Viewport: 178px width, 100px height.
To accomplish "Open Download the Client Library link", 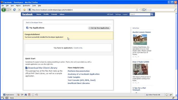I will [43, 68].
